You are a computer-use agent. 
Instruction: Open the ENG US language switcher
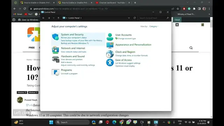(x=180, y=122)
